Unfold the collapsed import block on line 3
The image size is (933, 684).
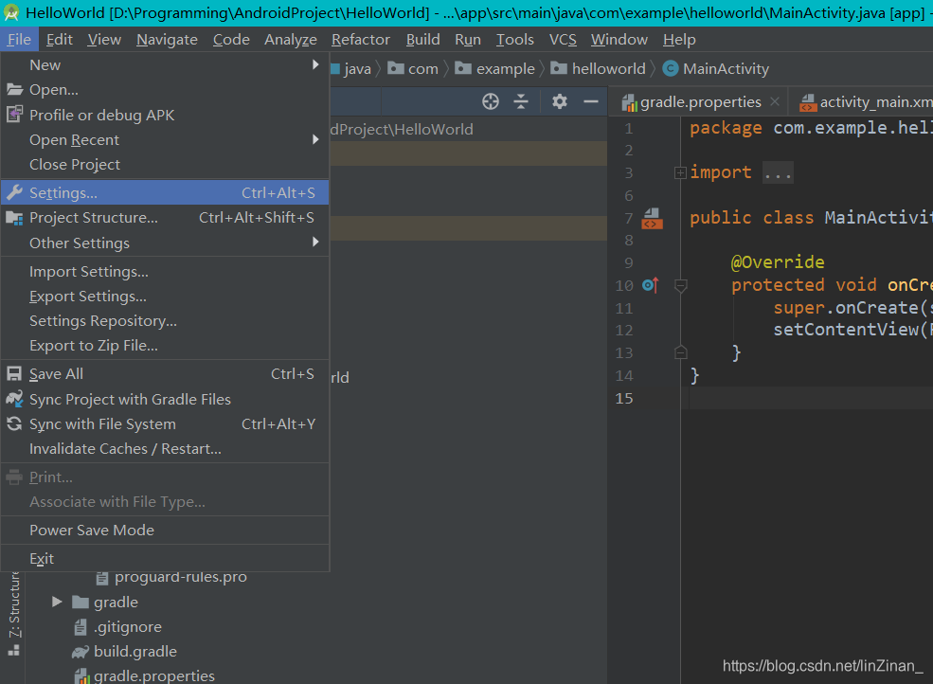[x=680, y=172]
